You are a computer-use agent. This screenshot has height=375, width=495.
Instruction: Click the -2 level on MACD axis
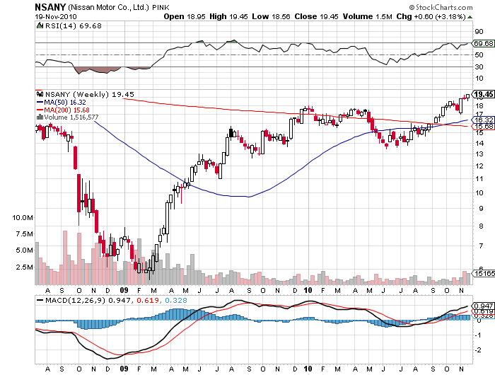tap(478, 350)
